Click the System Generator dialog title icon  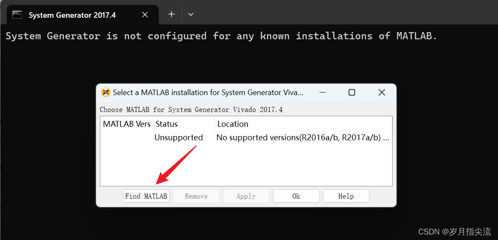[x=105, y=92]
